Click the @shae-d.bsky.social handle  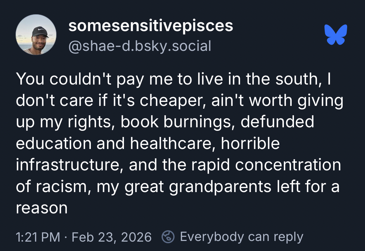coord(140,46)
